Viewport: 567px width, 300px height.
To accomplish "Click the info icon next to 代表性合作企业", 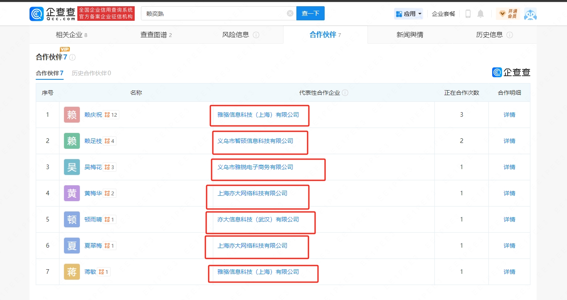I will (x=345, y=93).
